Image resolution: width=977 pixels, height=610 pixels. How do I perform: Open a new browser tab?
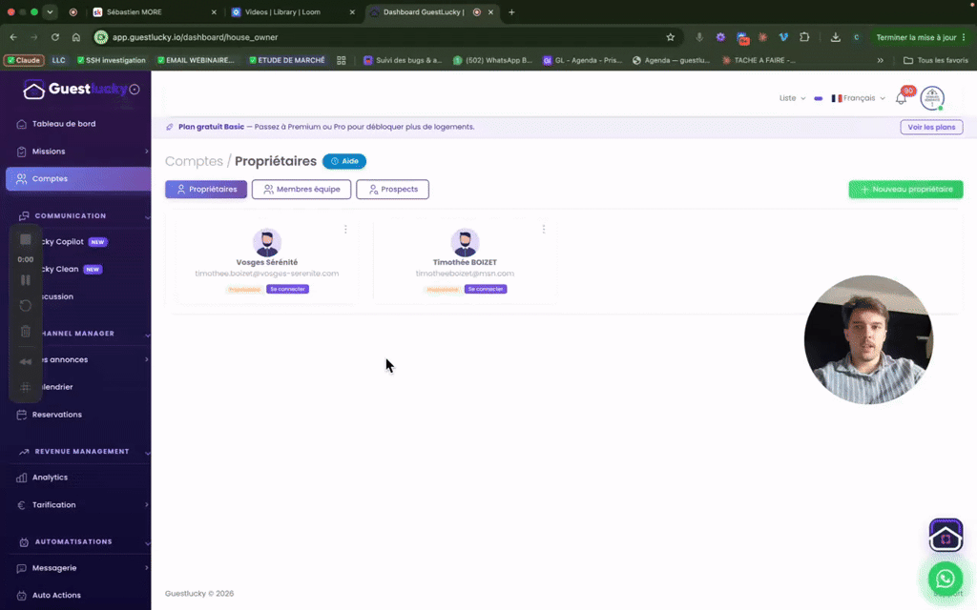point(511,11)
